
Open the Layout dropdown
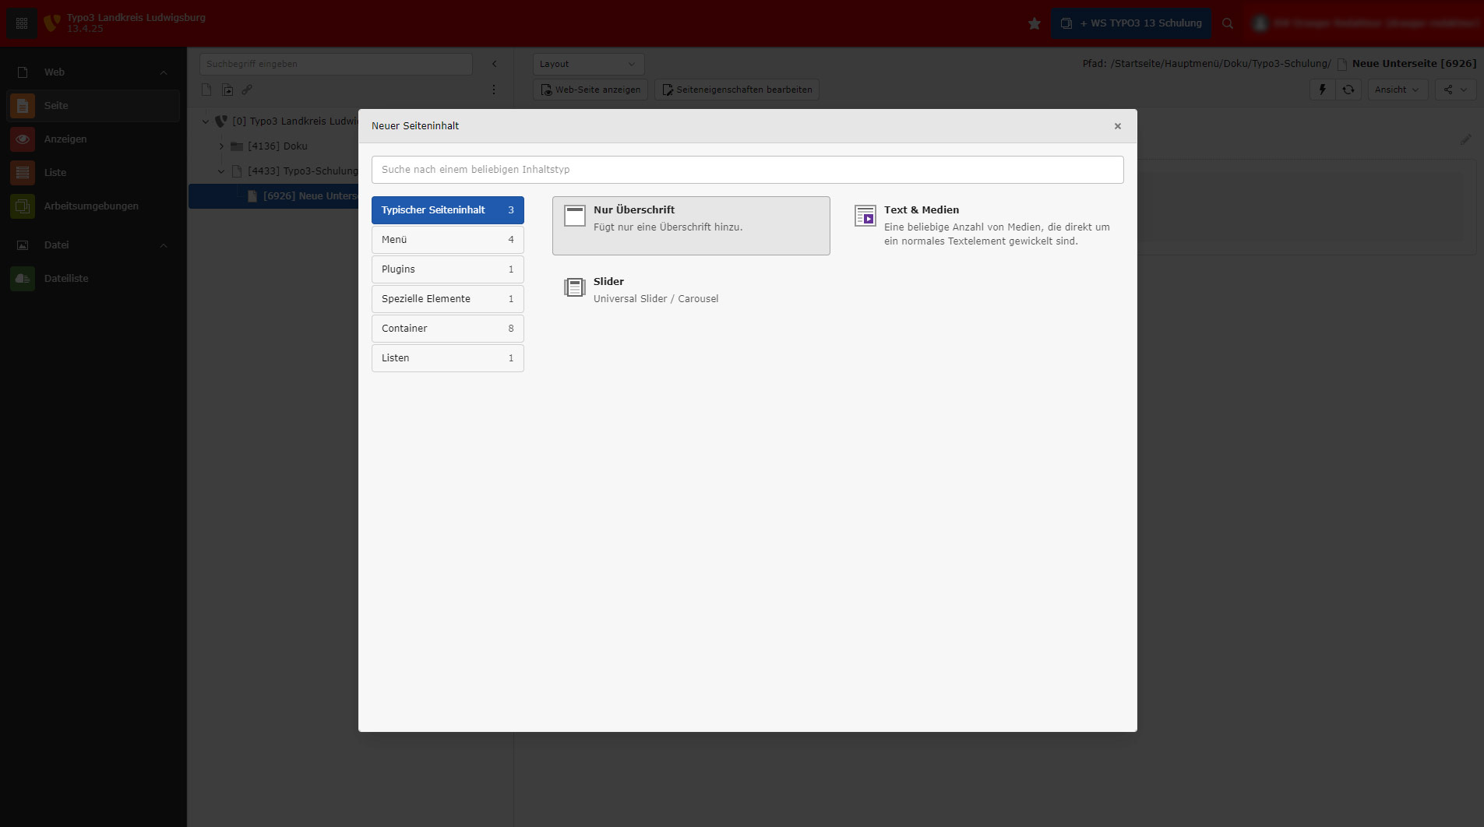(x=587, y=64)
